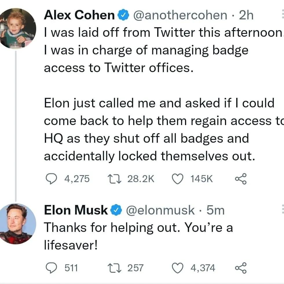The width and height of the screenshot is (284, 284).
Task: Open the "Thanks for helping out" reply text
Action: (138, 228)
